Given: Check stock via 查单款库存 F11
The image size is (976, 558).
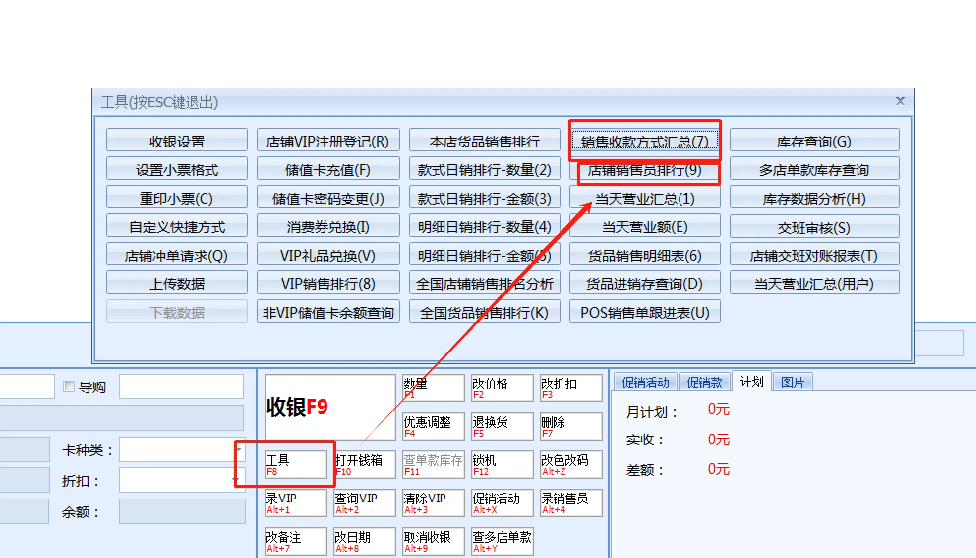Looking at the screenshot, I should pyautogui.click(x=432, y=464).
